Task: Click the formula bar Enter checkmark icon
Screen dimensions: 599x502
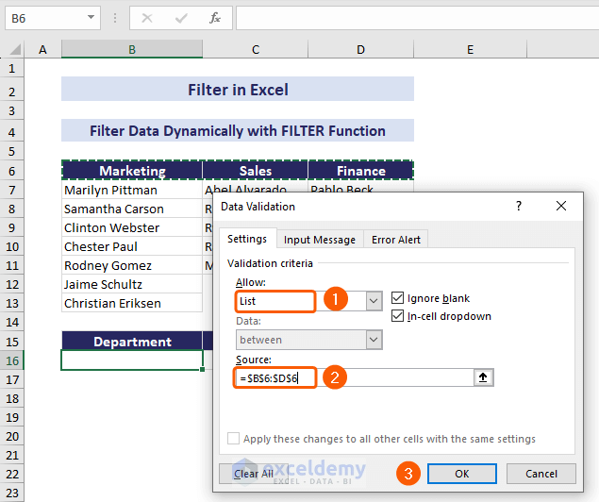Action: click(x=181, y=18)
